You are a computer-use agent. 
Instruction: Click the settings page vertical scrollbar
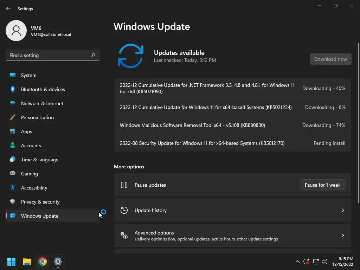(x=358, y=123)
